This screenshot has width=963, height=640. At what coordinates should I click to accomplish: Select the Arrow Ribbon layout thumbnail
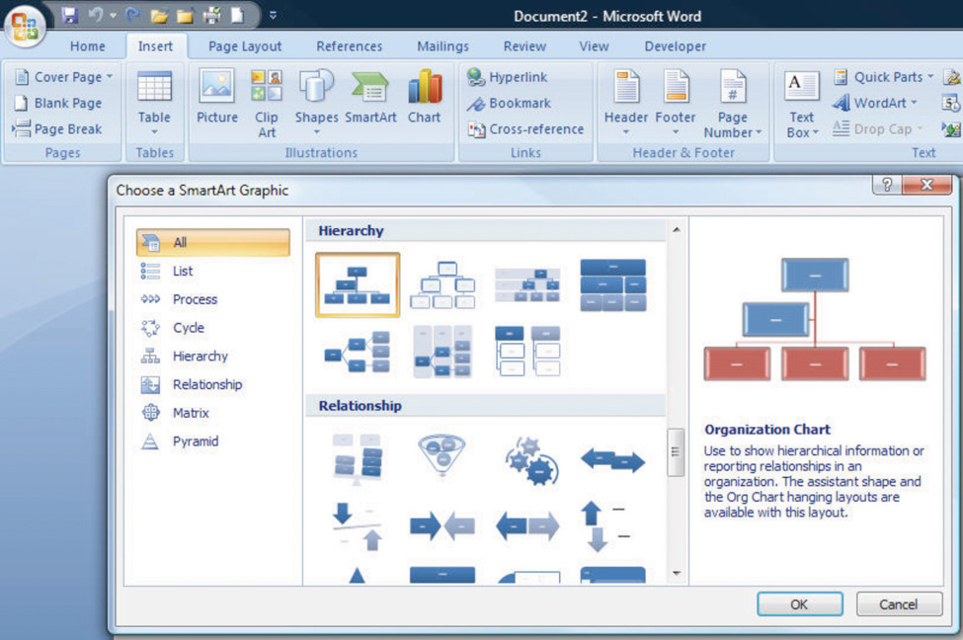tap(613, 459)
